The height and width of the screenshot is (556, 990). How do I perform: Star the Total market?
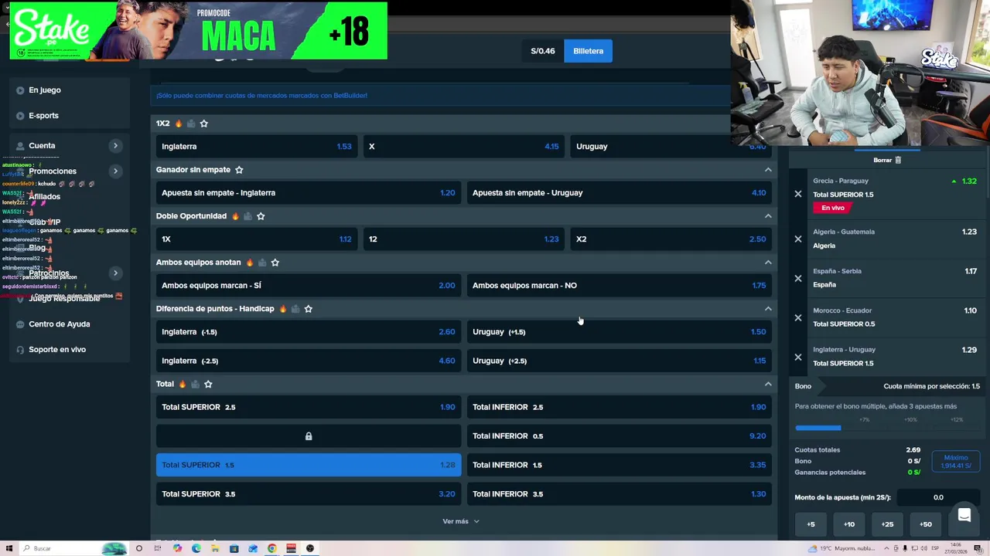[x=208, y=384]
